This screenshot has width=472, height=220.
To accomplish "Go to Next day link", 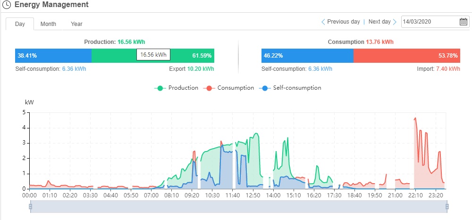I will pos(379,22).
